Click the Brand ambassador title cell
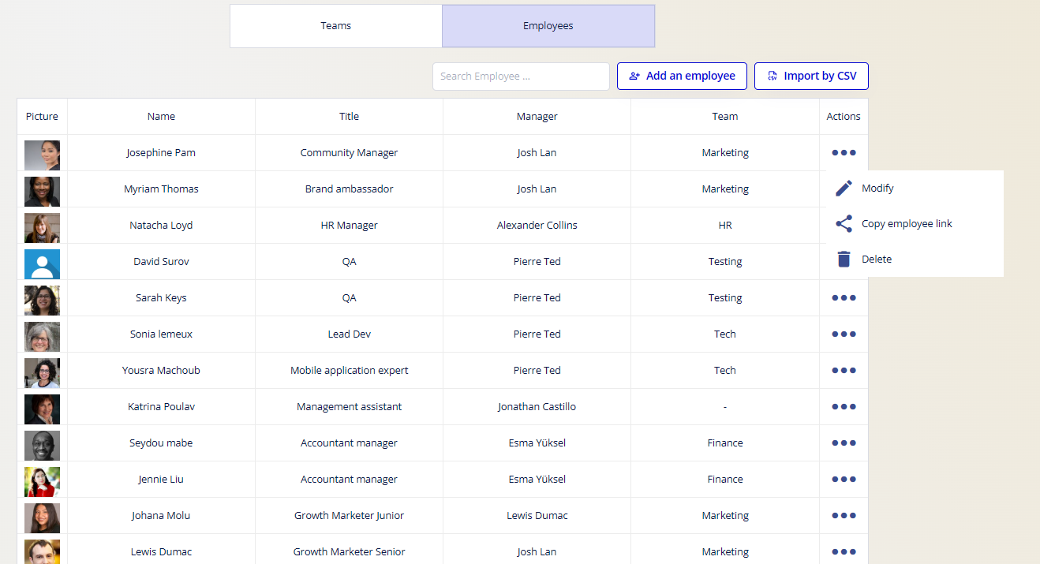The height and width of the screenshot is (564, 1040). pyautogui.click(x=349, y=189)
